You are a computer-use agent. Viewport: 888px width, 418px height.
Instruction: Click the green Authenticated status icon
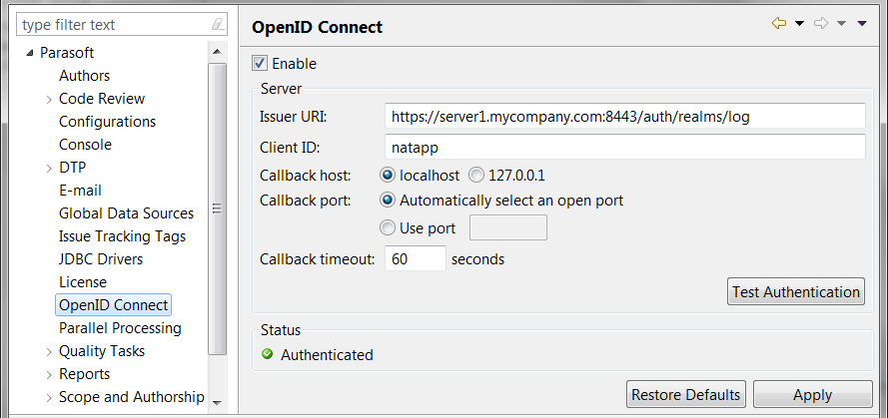click(x=268, y=354)
